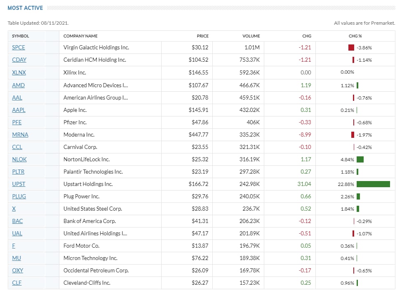Open the NLOK ticker link
Image resolution: width=402 pixels, height=295 pixels.
(19, 159)
